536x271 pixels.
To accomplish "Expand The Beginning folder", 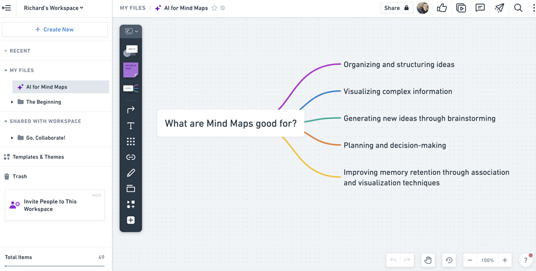I will click(x=12, y=102).
